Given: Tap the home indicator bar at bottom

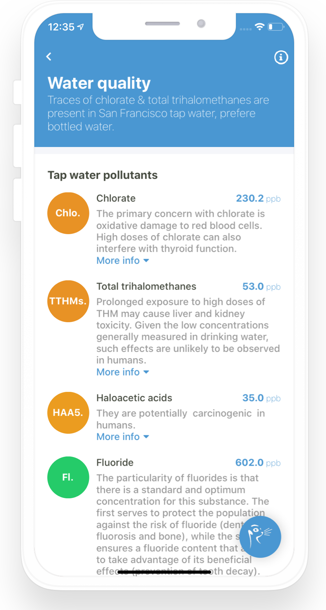Looking at the screenshot, I should [x=164, y=572].
